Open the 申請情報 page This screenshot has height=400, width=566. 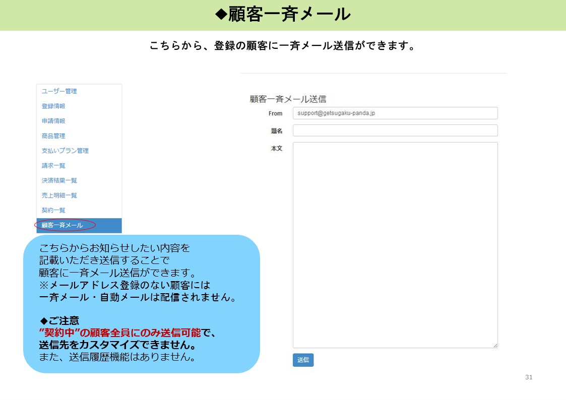click(x=53, y=121)
